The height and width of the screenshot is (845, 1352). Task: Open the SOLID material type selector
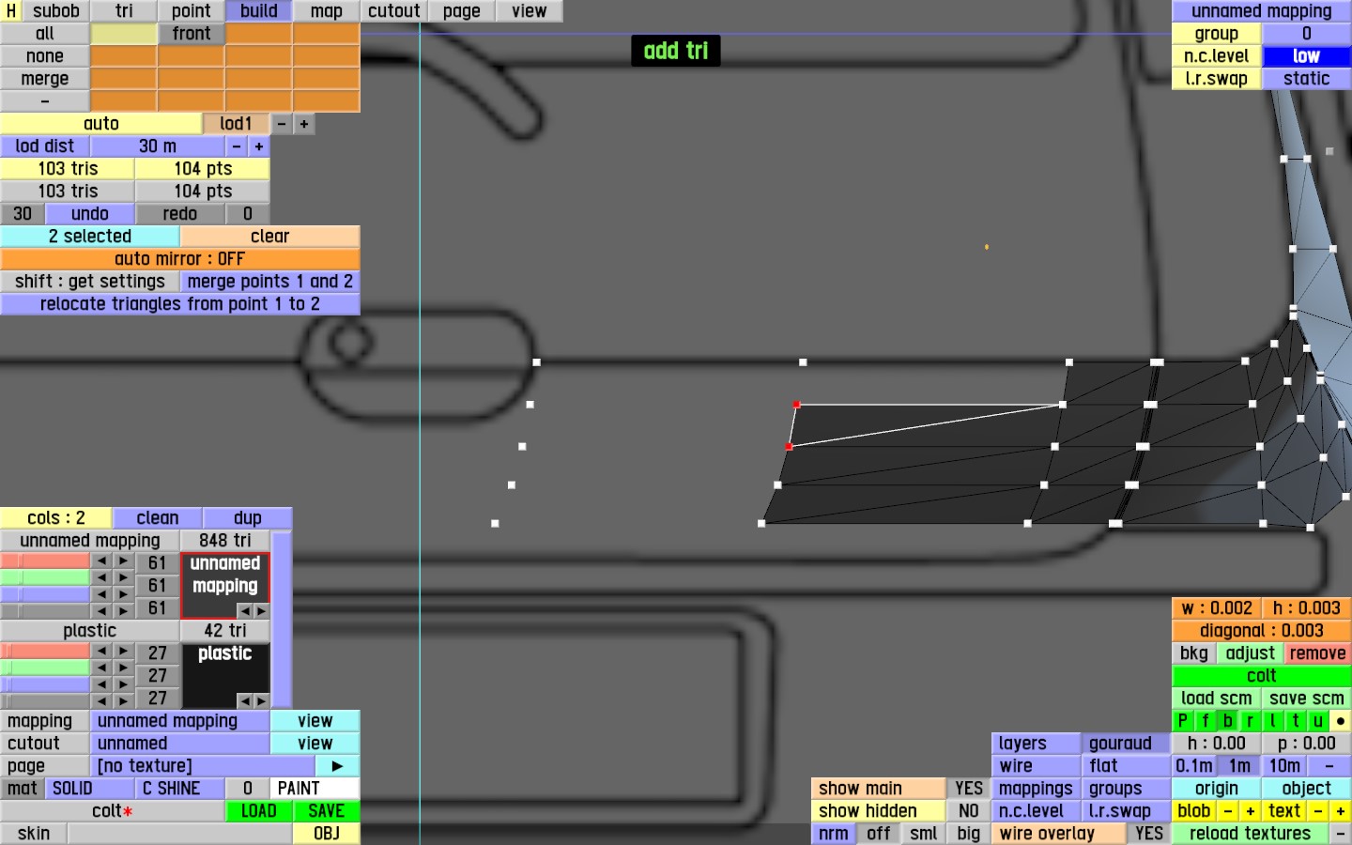[x=90, y=789]
